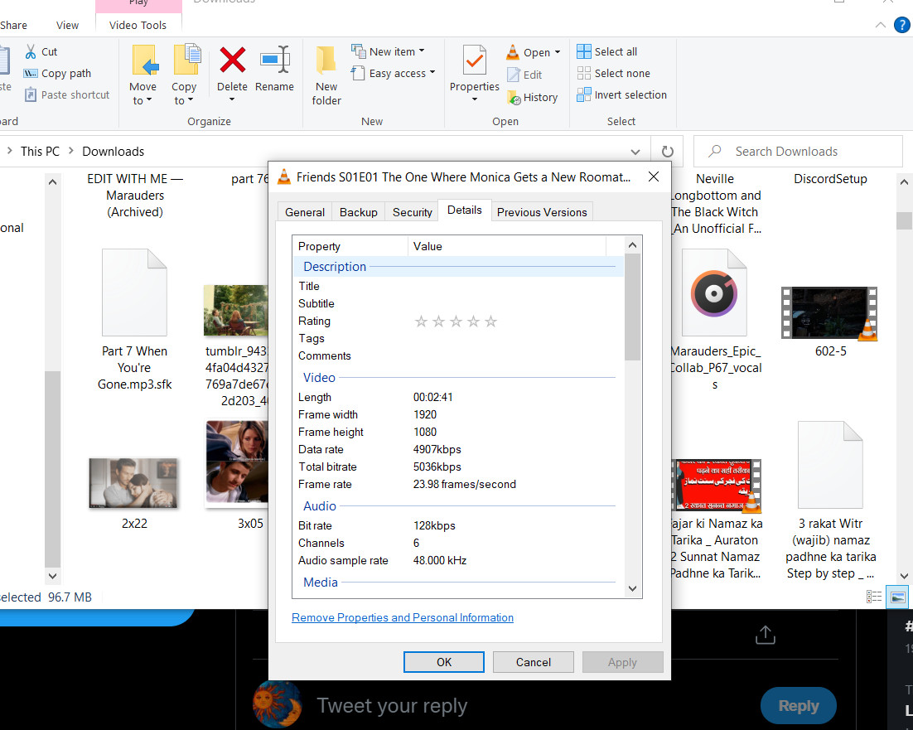
Task: Open the Backup tab
Action: 359,212
